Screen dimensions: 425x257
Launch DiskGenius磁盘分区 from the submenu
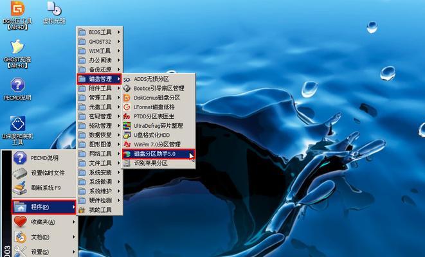coord(158,98)
